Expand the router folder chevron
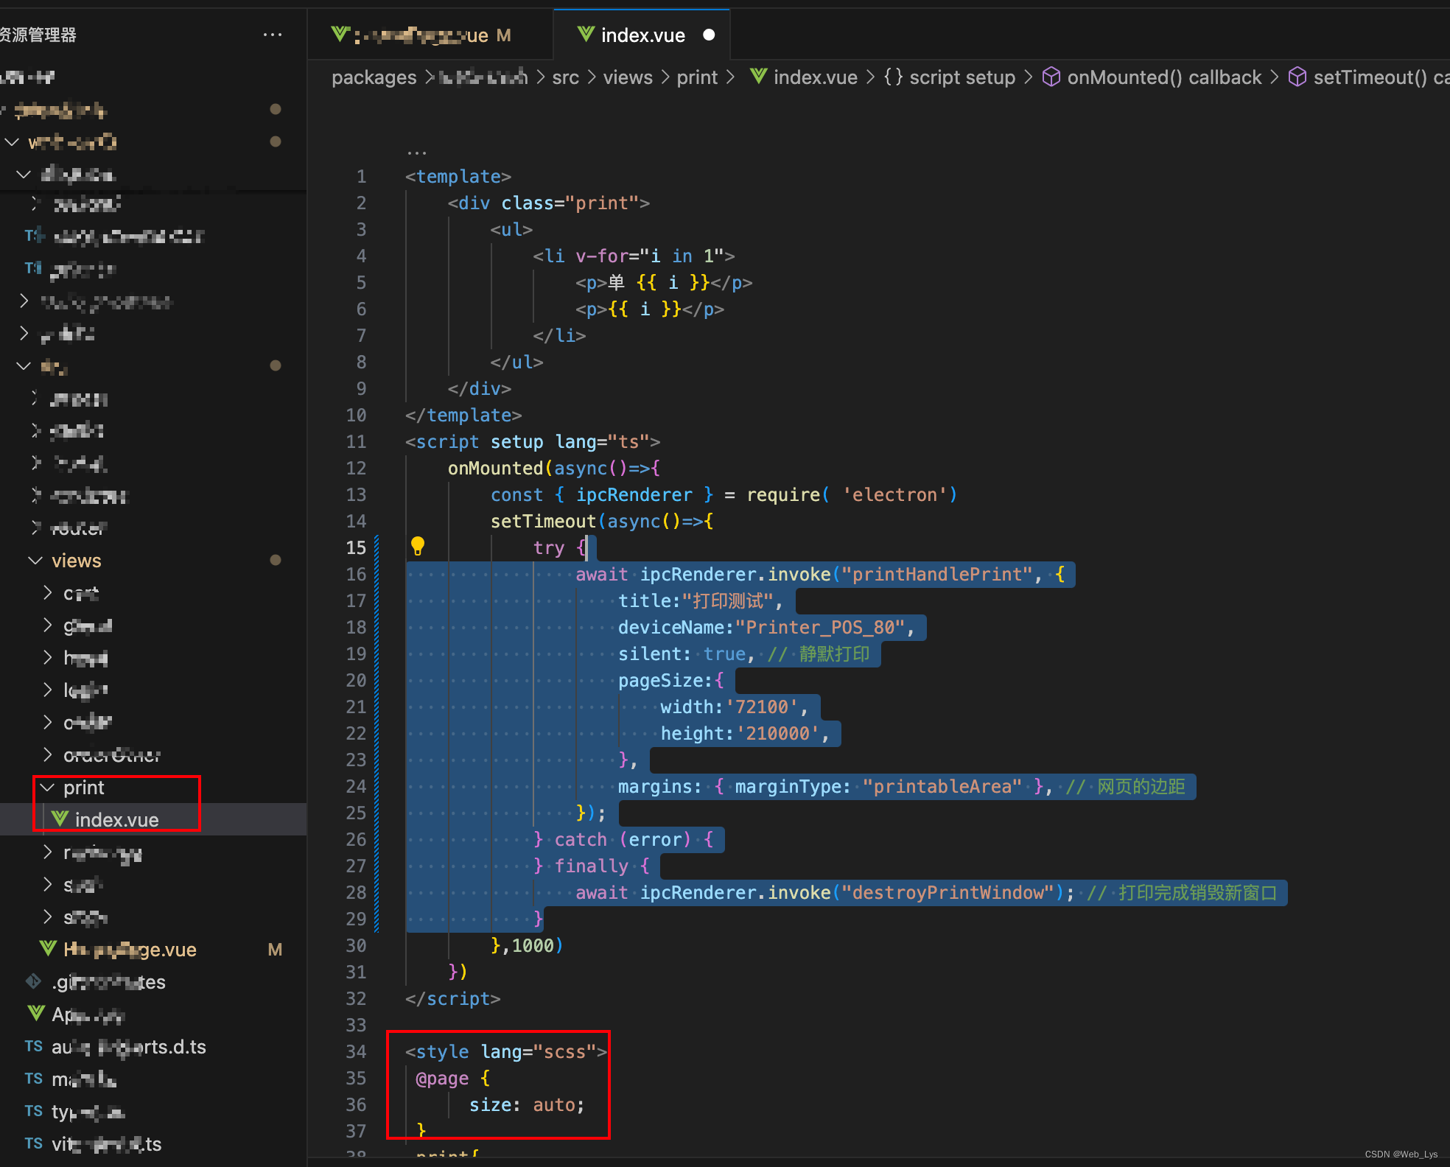The width and height of the screenshot is (1450, 1167). 35,528
